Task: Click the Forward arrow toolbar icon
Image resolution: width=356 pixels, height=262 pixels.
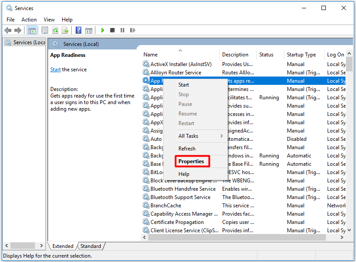Action: (17, 30)
